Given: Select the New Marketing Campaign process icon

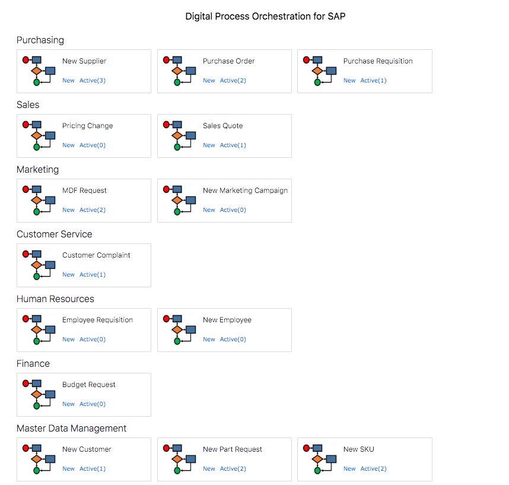Looking at the screenshot, I should point(179,199).
